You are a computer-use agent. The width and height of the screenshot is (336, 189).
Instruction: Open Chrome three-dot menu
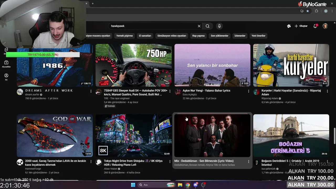332,11
